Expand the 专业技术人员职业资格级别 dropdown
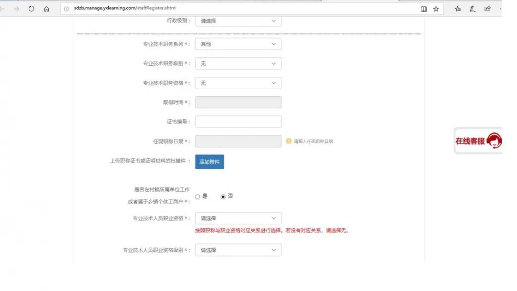 [238, 250]
